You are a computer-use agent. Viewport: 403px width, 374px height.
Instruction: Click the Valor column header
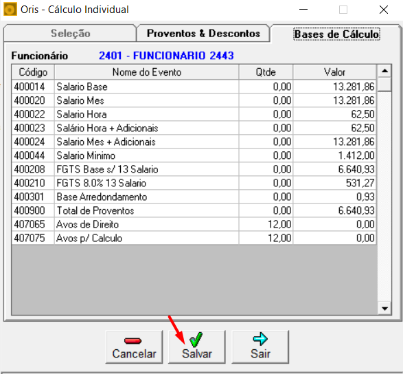coord(334,72)
